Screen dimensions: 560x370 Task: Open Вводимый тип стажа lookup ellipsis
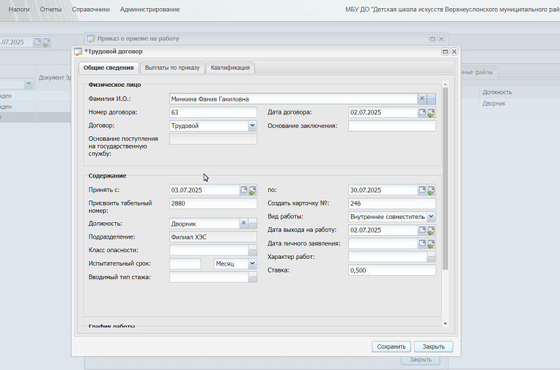253,277
